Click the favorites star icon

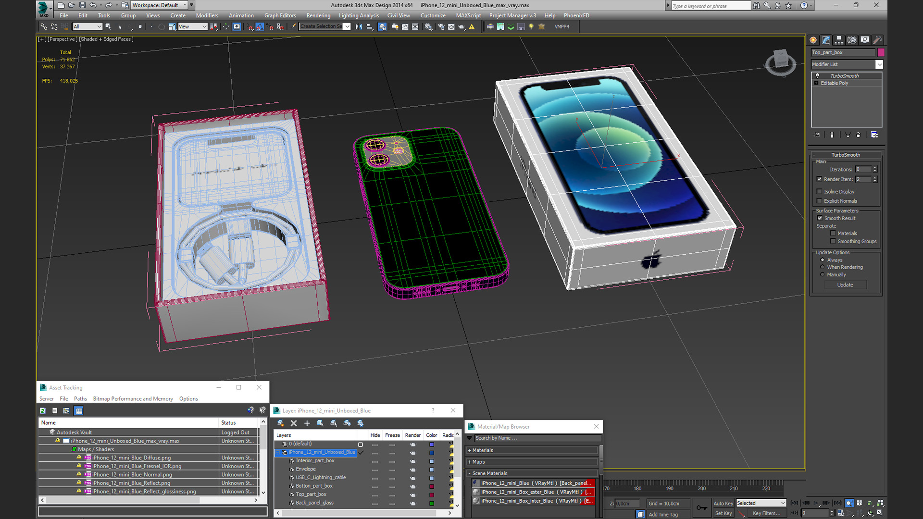(x=788, y=5)
